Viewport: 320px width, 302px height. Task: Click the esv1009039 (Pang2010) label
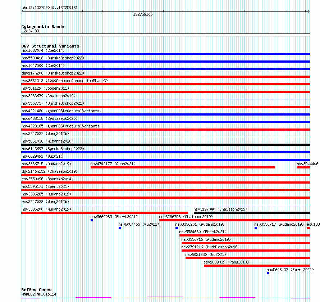point(226,262)
